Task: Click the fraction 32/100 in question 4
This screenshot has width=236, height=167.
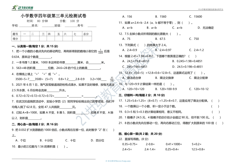Action: coord(112,79)
